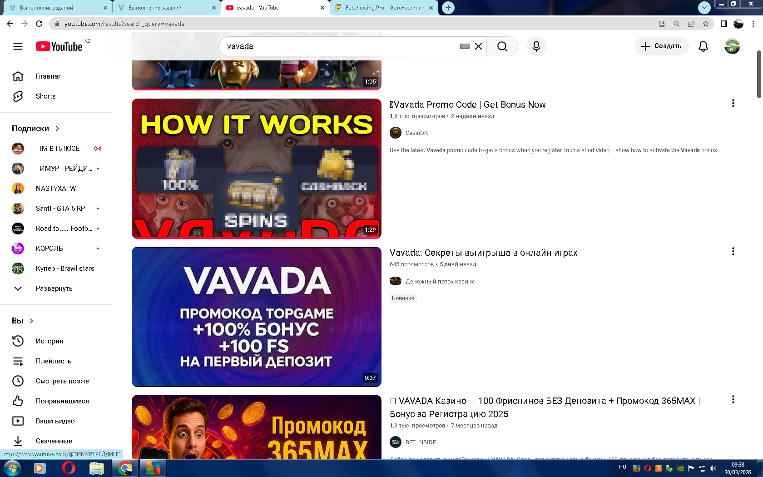Play the VAVADA ПРОМОКОД TOPGAME thumbnail
This screenshot has width=763, height=477.
[257, 317]
